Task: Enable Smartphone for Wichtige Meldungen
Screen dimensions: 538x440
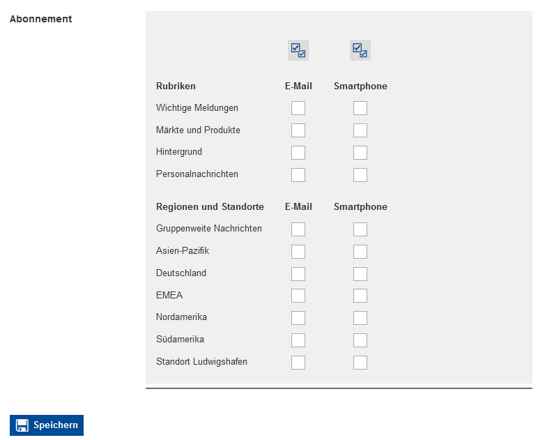Action: pyautogui.click(x=360, y=108)
